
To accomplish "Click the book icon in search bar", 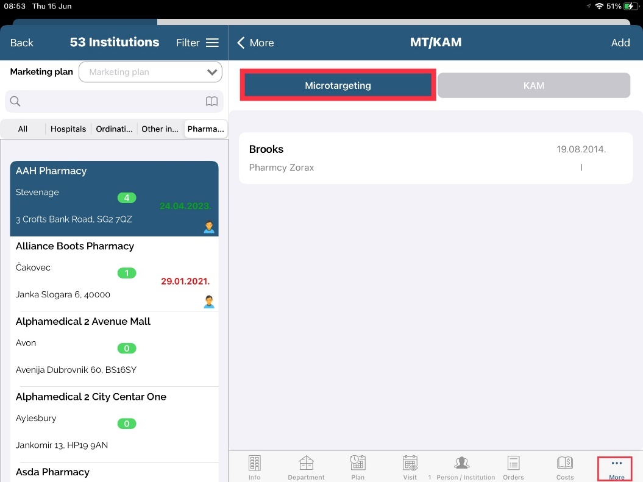I will tap(211, 102).
